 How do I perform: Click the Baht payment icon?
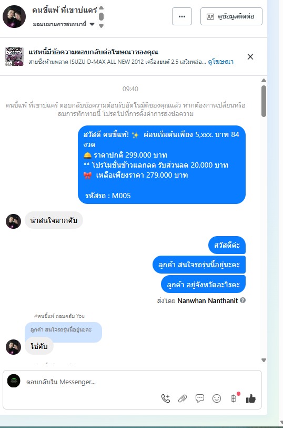234,399
